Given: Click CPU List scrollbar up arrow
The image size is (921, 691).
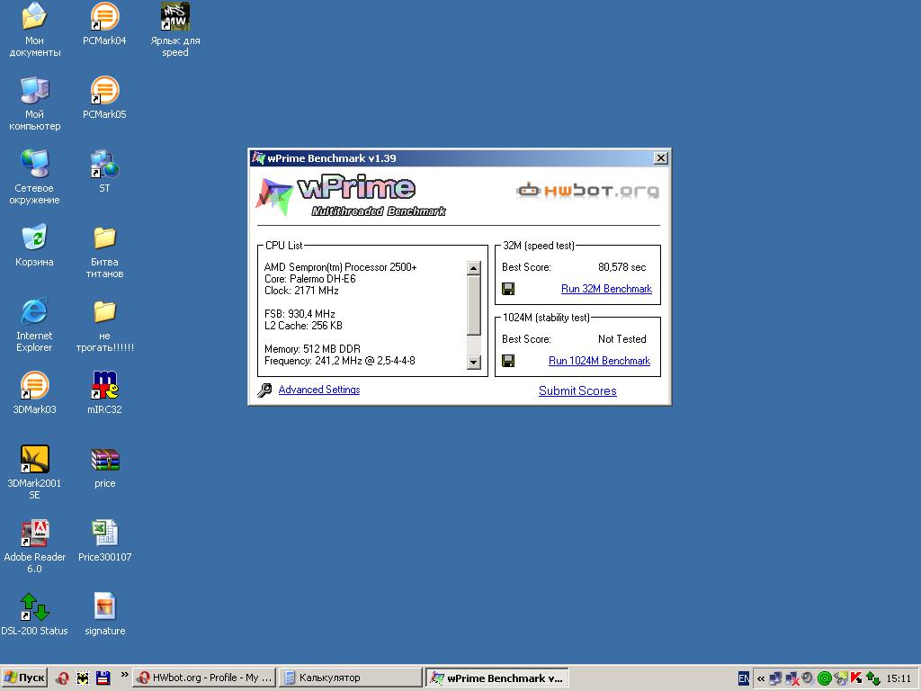Looking at the screenshot, I should 473,268.
